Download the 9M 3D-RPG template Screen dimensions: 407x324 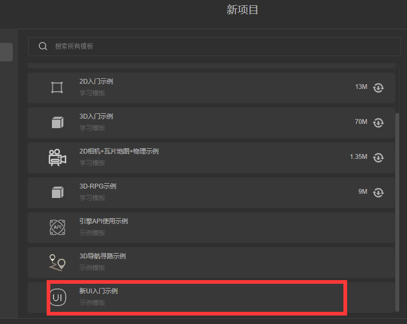click(378, 193)
